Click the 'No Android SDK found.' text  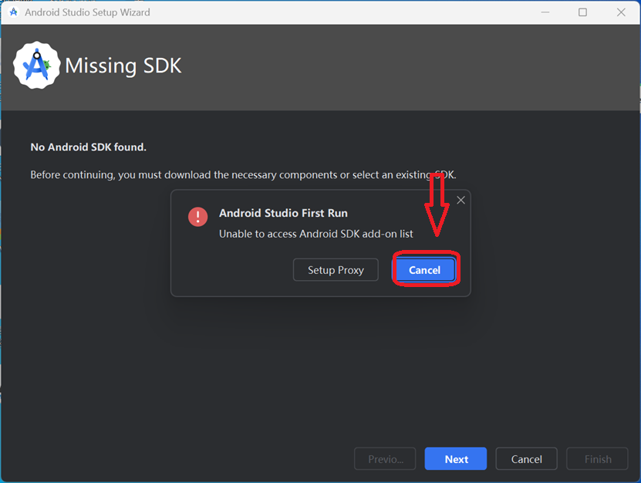pyautogui.click(x=88, y=147)
